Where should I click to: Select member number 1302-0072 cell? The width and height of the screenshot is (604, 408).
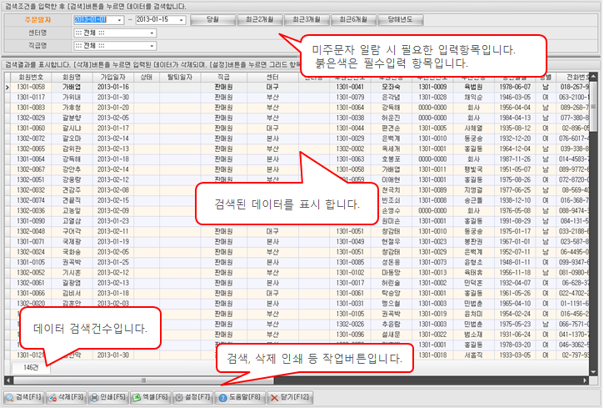[31, 139]
